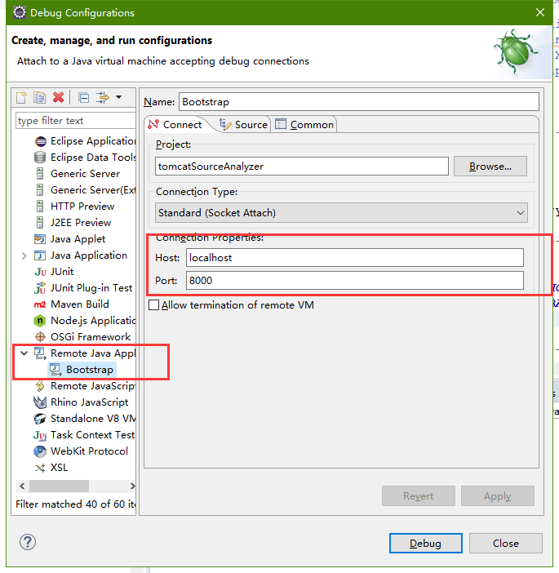Screen dimensions: 559x573
Task: Open help with the question mark icon
Action: click(x=28, y=542)
